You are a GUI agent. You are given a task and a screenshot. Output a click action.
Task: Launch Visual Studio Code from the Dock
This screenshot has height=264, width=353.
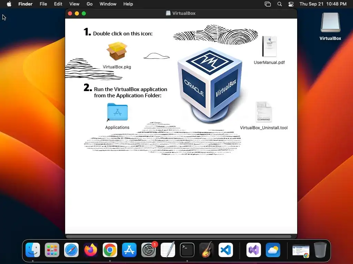tap(226, 250)
